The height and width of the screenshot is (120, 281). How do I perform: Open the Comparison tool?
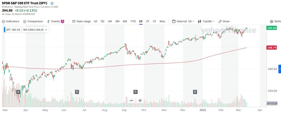click(x=33, y=21)
